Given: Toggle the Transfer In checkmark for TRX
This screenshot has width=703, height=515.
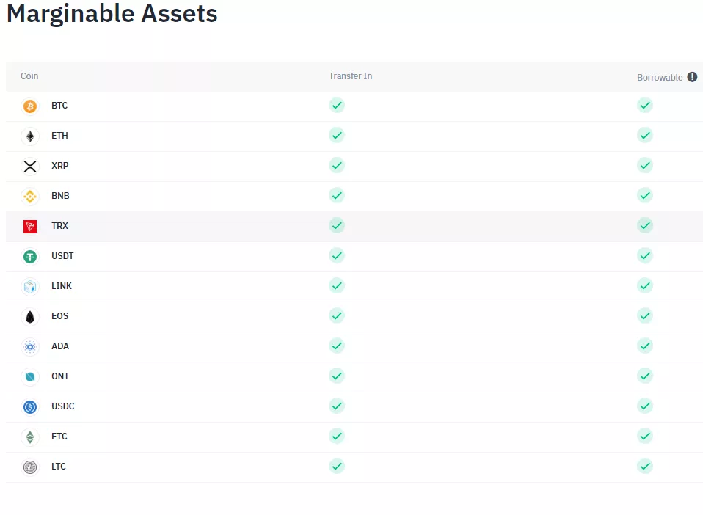Looking at the screenshot, I should click(337, 225).
